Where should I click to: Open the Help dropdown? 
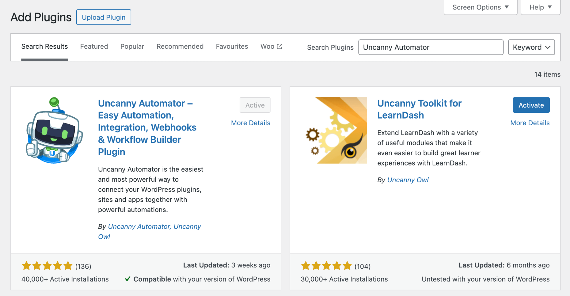pyautogui.click(x=540, y=7)
